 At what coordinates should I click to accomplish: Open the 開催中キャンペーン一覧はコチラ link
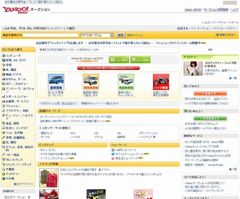(99, 103)
